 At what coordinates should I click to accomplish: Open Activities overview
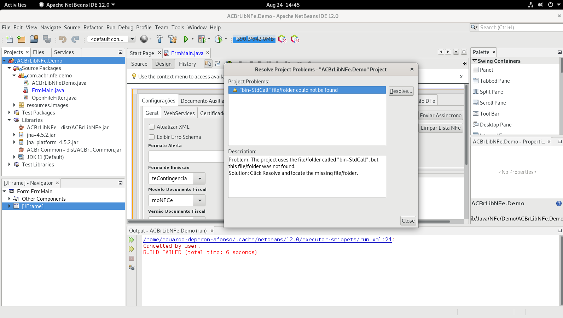15,5
